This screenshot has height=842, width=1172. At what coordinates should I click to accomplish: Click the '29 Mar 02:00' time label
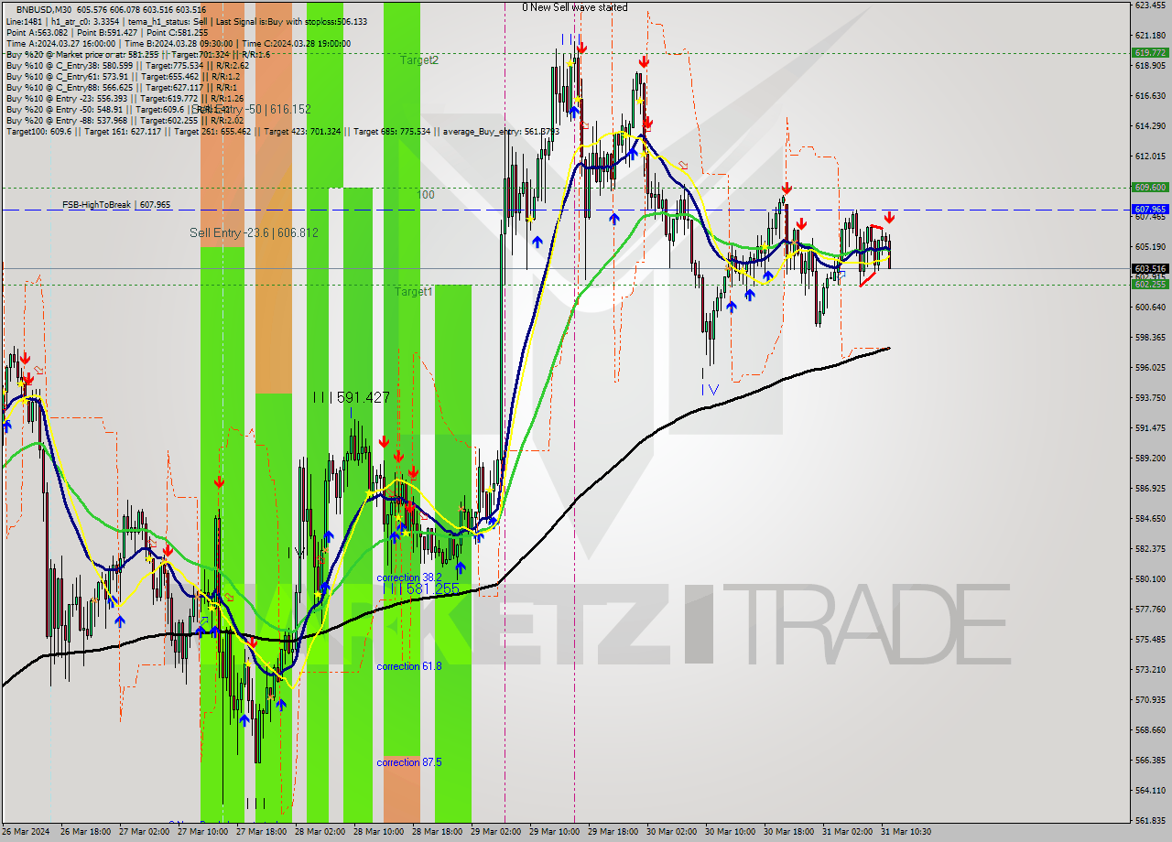(x=495, y=832)
